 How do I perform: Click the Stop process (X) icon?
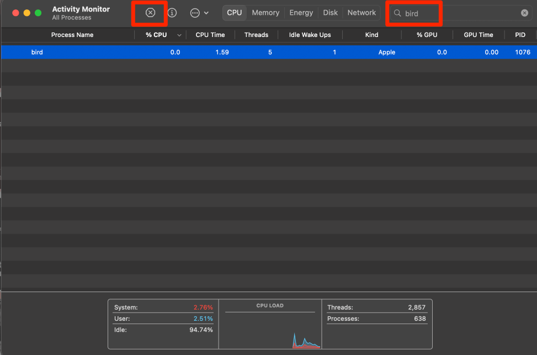pos(148,12)
